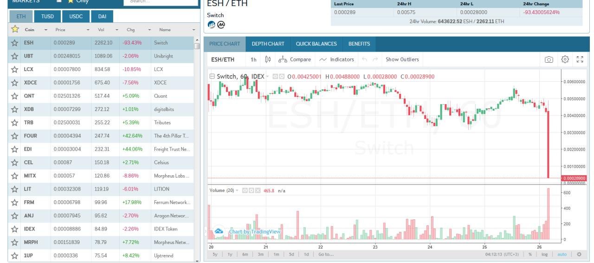
Task: Take a chart snapshot with camera icon
Action: tap(549, 59)
